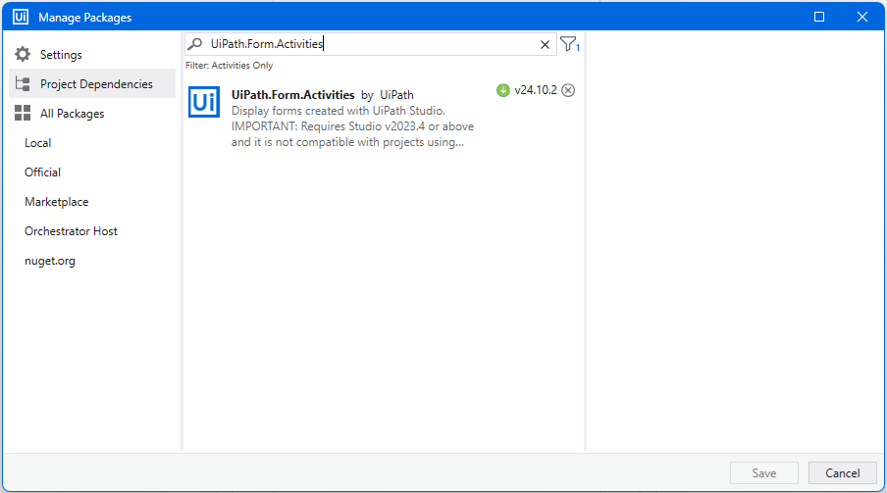
Task: Click the v24.10.2 version label
Action: coord(536,90)
